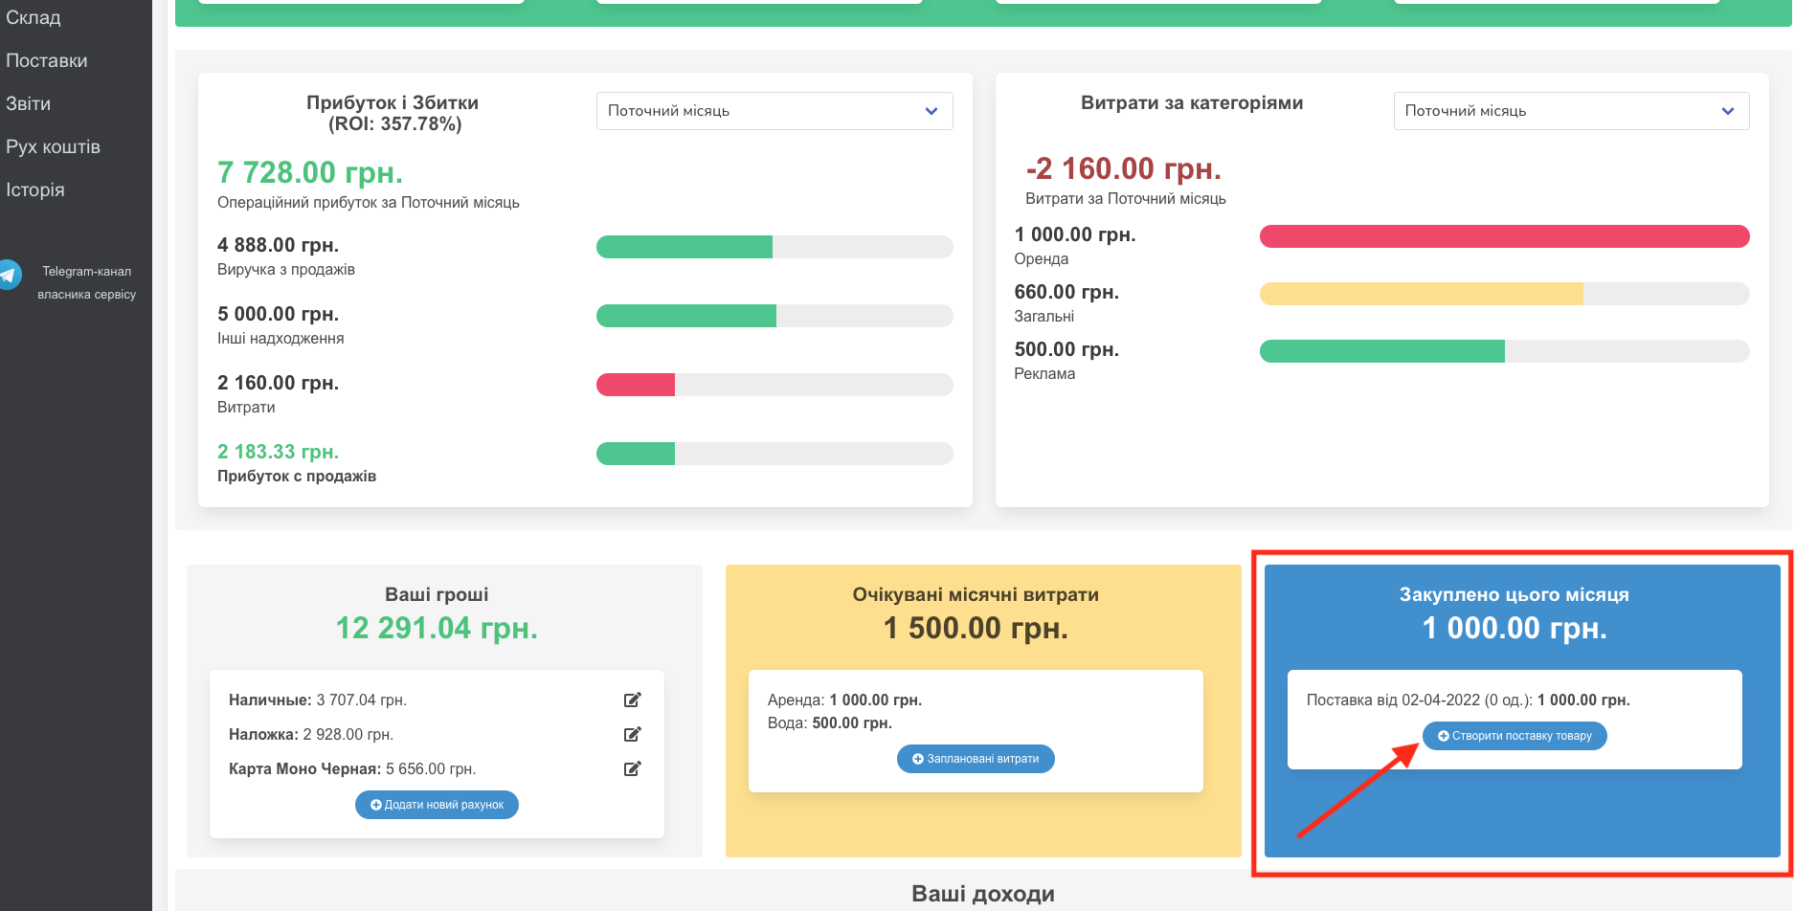Click the plus icon on Додати новий рахунок

coord(375,804)
